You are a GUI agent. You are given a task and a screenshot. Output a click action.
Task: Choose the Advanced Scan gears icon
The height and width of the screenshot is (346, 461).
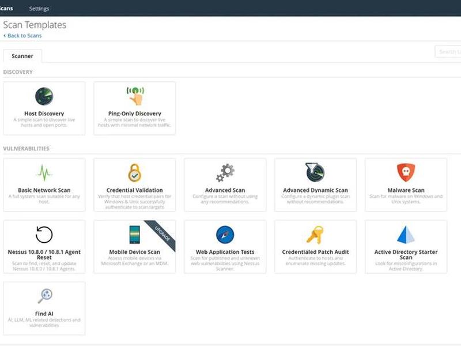[x=225, y=172]
